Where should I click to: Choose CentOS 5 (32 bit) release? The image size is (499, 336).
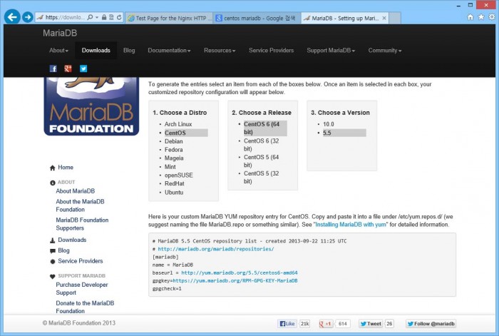[x=262, y=178]
